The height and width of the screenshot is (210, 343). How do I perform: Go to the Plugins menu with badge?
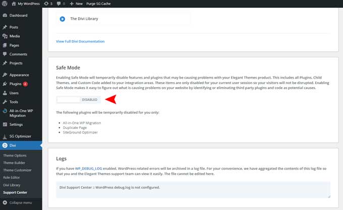[x=15, y=84]
